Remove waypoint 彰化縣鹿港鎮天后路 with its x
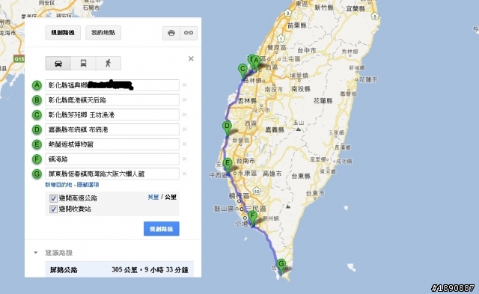The width and height of the screenshot is (479, 294). pos(185,99)
